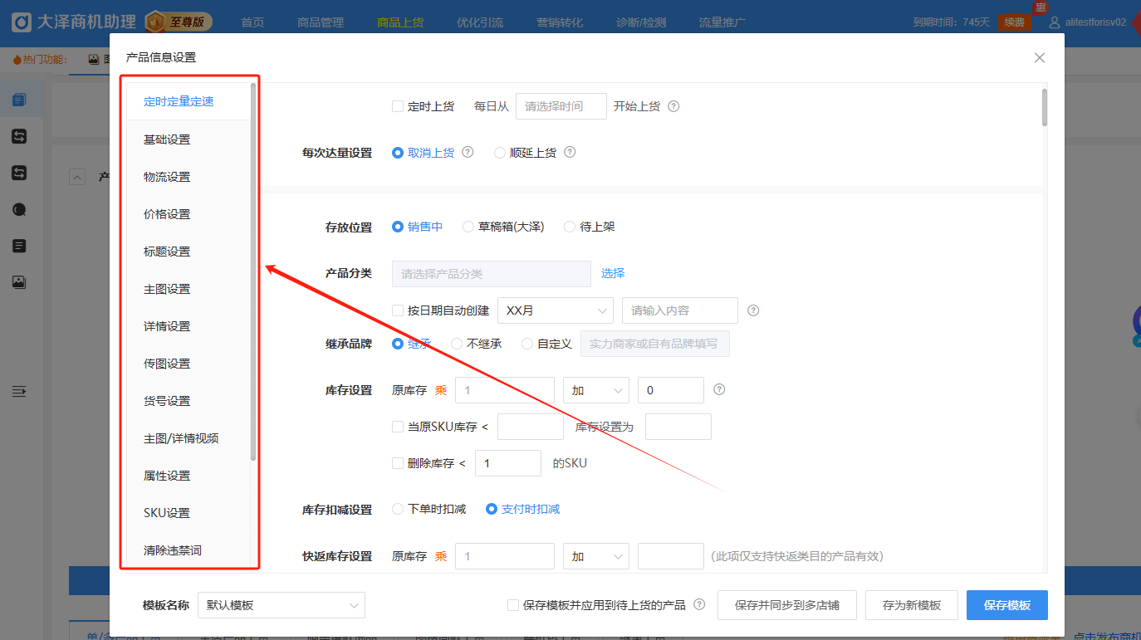
Task: Click help icon next to 开始上货
Action: pos(673,106)
